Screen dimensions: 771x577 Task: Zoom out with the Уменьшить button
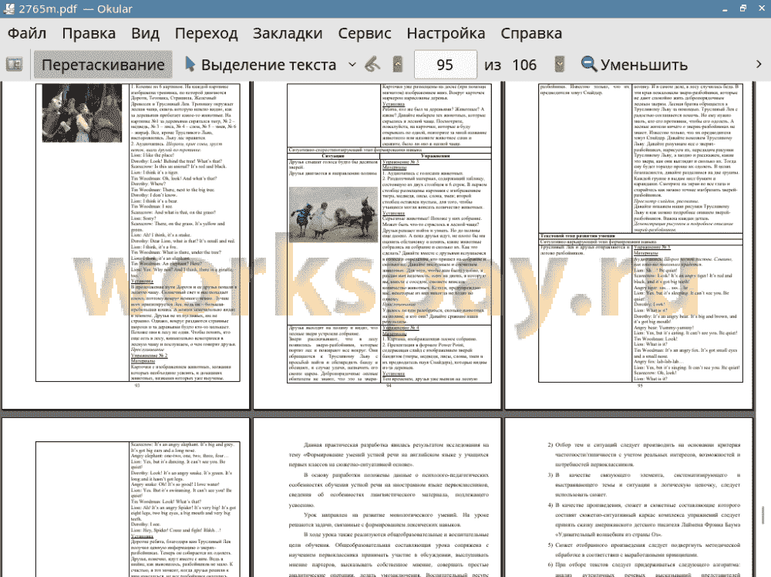pyautogui.click(x=635, y=65)
